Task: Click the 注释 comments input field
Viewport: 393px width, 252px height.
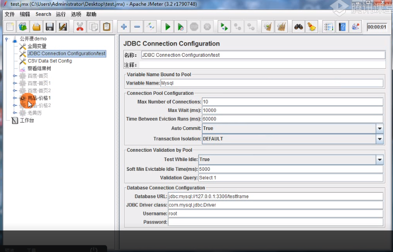Action: point(263,65)
